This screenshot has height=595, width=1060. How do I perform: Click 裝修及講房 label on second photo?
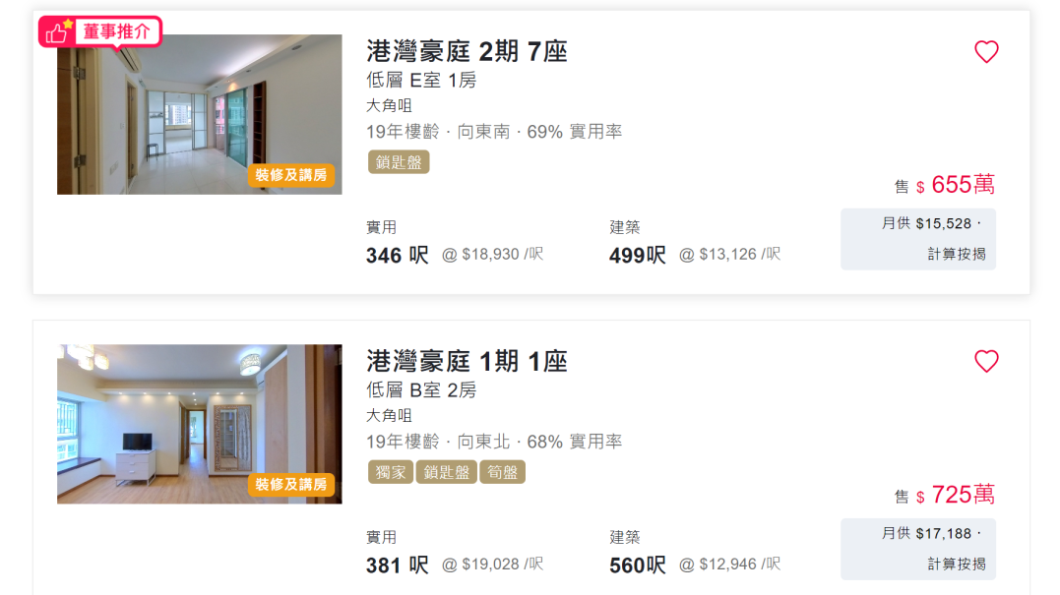(x=291, y=484)
